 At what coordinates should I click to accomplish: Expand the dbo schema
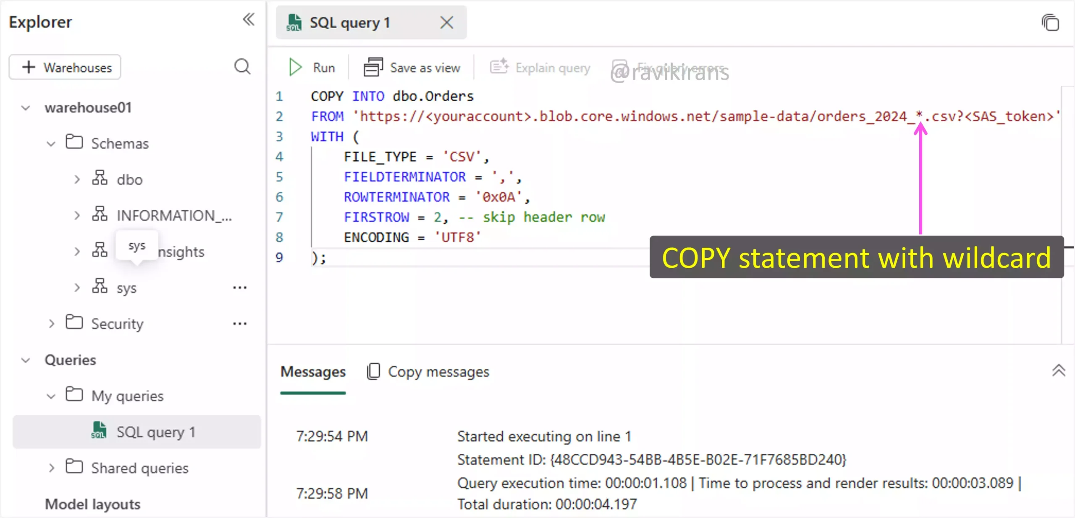pyautogui.click(x=77, y=180)
